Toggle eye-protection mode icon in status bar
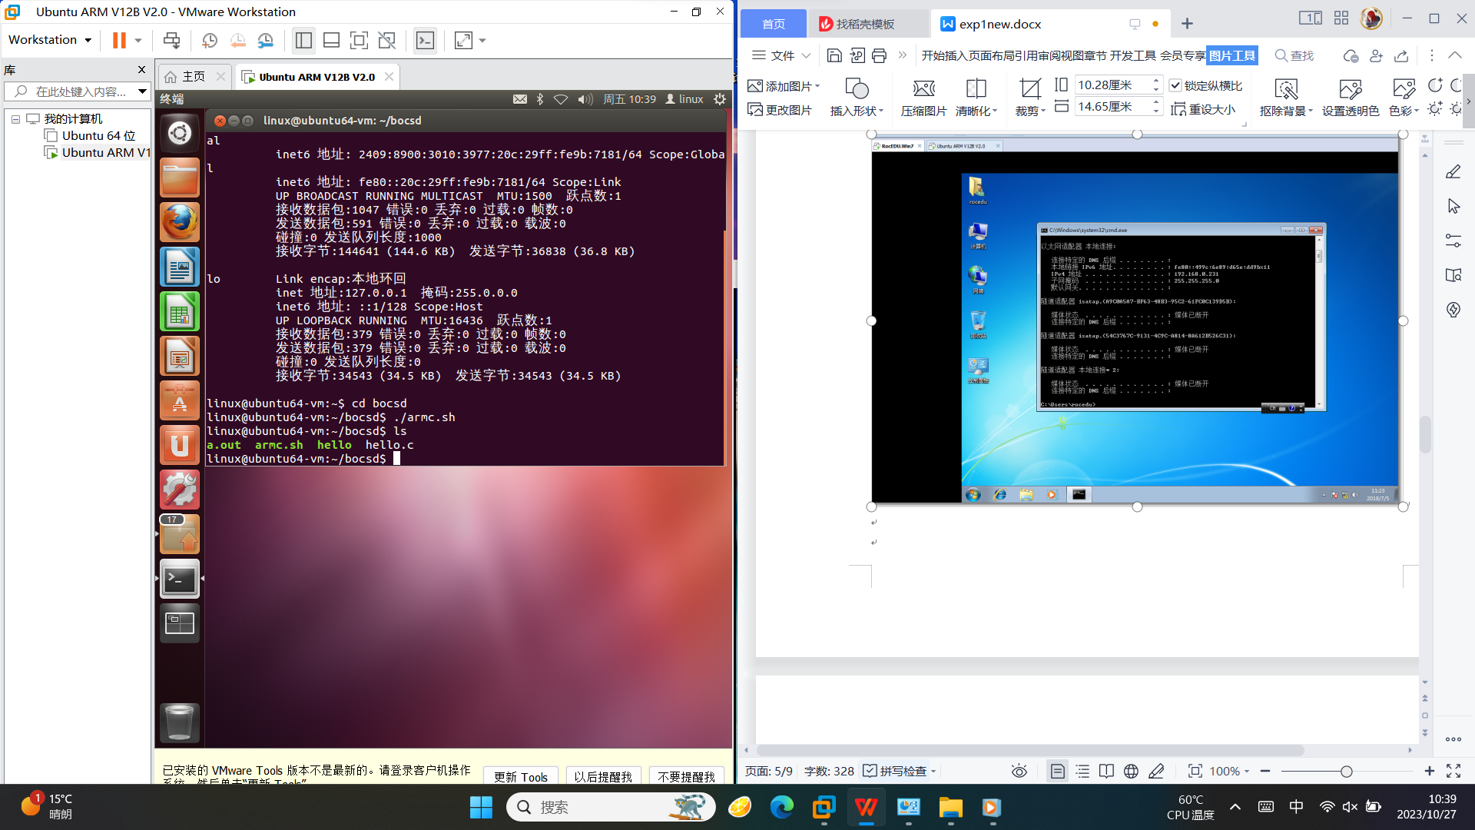The image size is (1475, 830). point(1019,771)
